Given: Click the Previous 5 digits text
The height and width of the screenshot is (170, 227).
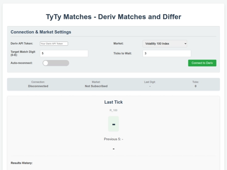Looking at the screenshot, I should [113, 139].
